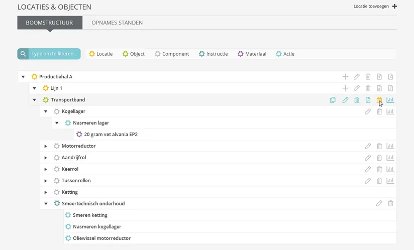
Task: Edit the Motorreductor component
Action: click(x=368, y=146)
